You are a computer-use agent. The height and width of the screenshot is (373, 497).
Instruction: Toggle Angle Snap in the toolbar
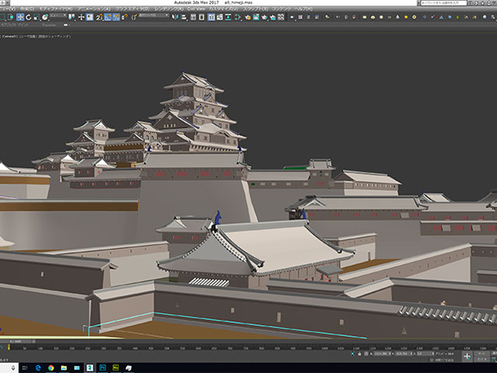107,17
